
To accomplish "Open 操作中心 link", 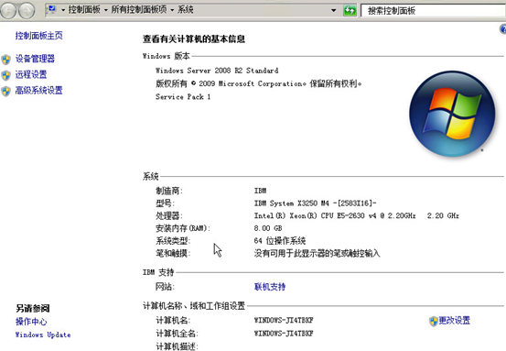I will (31, 322).
